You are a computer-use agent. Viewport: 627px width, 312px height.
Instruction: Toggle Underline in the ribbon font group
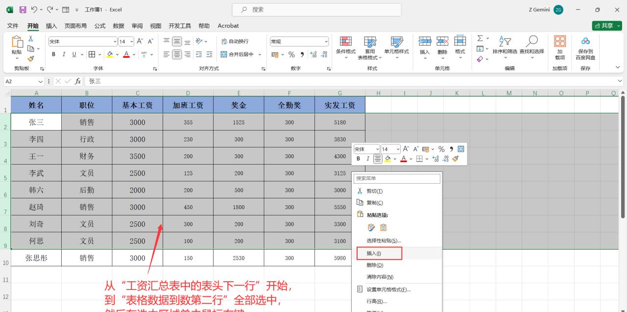tap(74, 54)
